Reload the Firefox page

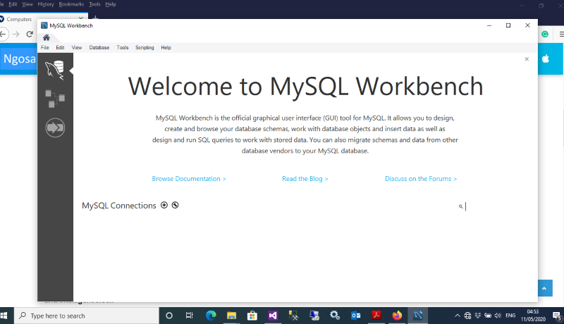[x=30, y=34]
